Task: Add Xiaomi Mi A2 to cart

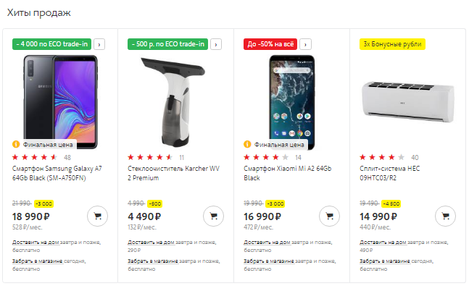Action: (329, 216)
